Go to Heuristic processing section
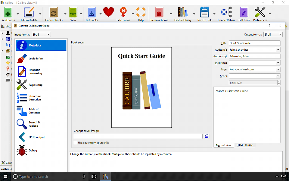The image size is (289, 181). 41,71
